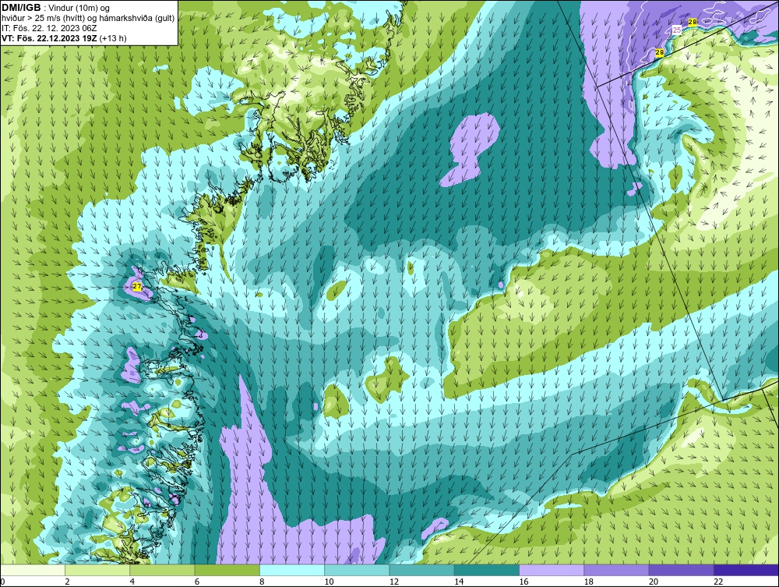Screen dimensions: 779x587
Task: Select the 20–22 m/s violet swatch
Action: 681,570
